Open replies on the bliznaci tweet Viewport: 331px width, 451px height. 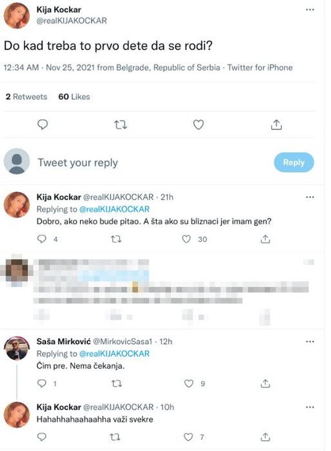[x=43, y=239]
